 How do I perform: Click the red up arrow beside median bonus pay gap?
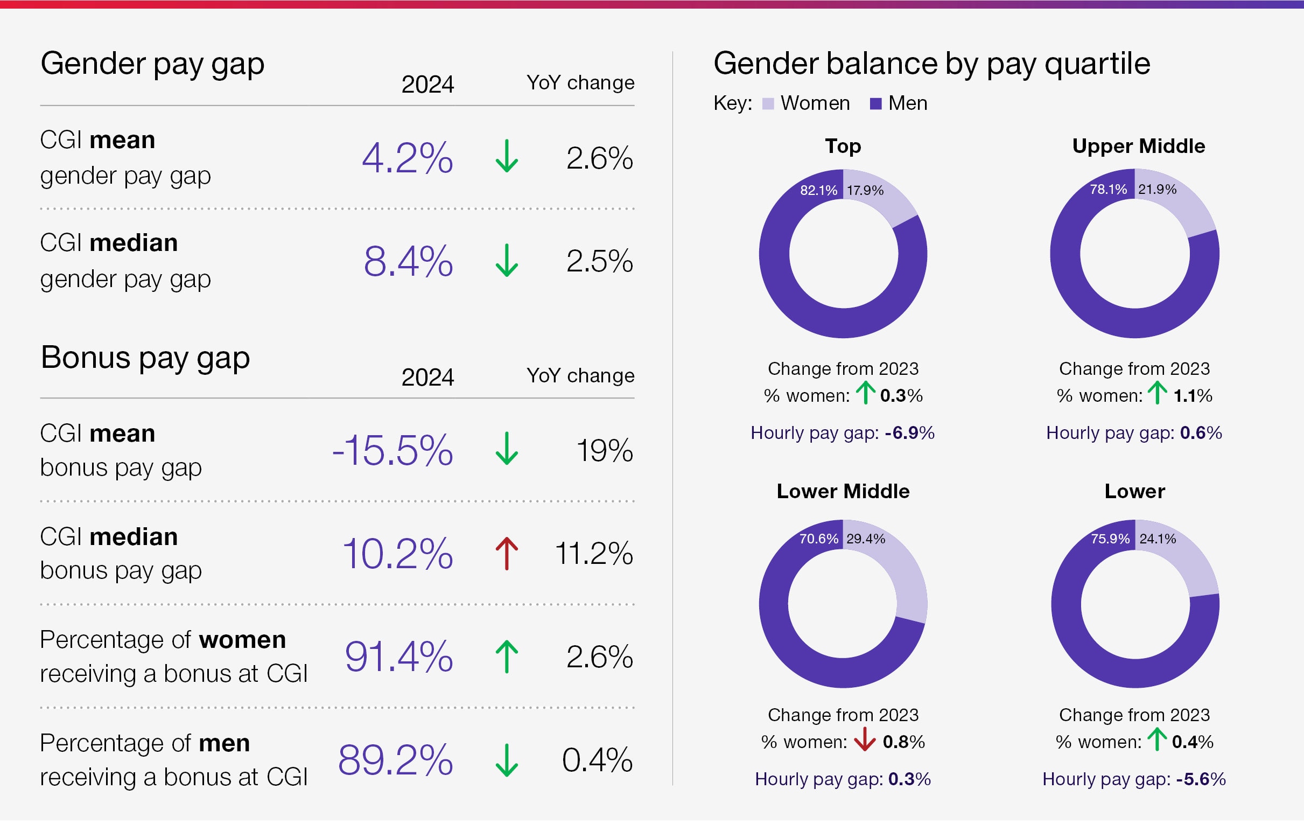(x=506, y=554)
